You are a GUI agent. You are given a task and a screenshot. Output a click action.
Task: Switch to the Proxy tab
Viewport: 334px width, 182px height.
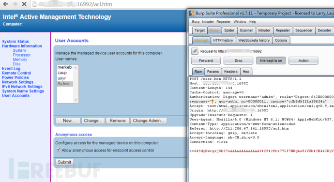214,30
